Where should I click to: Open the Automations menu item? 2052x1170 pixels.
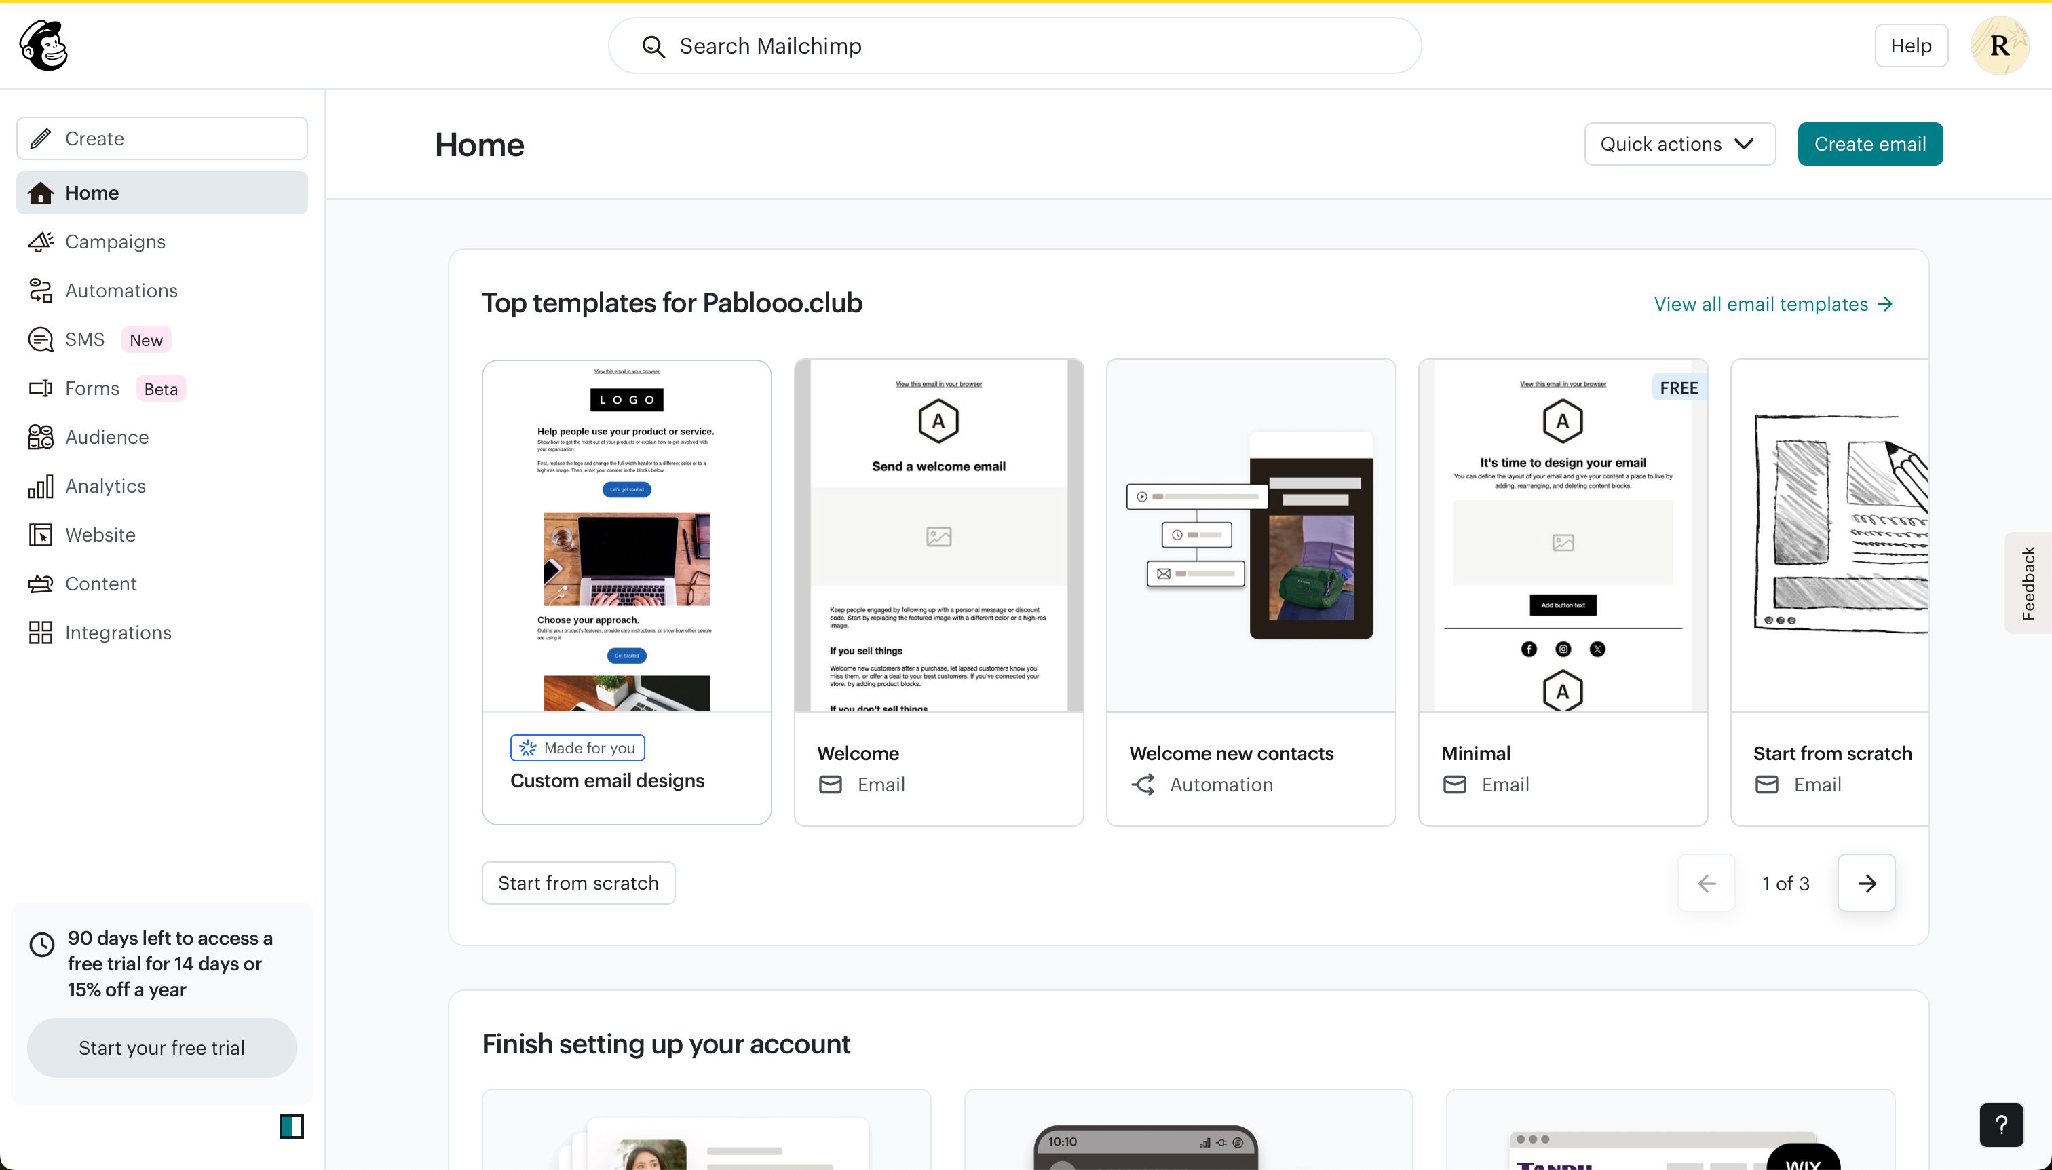pyautogui.click(x=161, y=291)
